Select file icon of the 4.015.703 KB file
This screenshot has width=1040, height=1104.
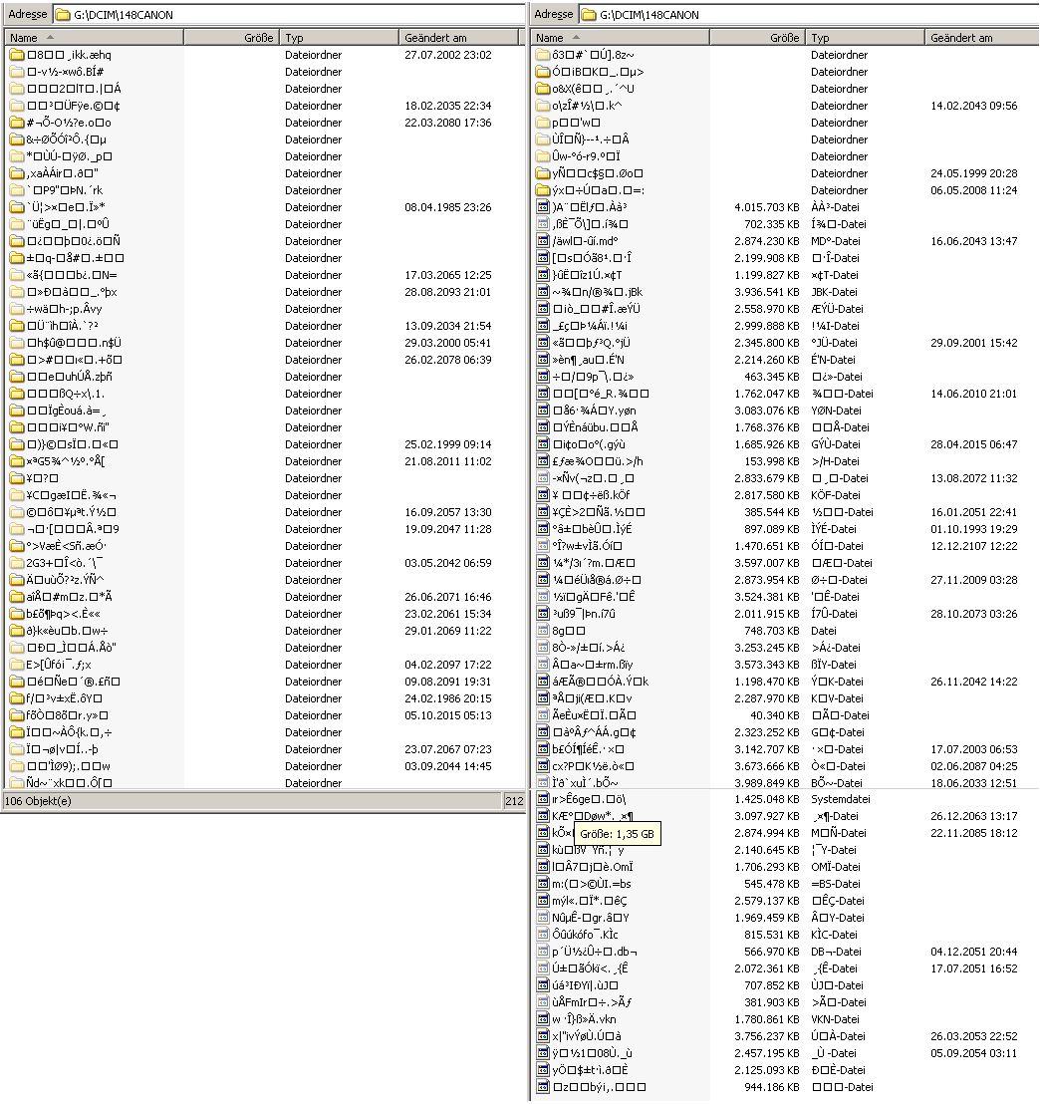click(542, 207)
